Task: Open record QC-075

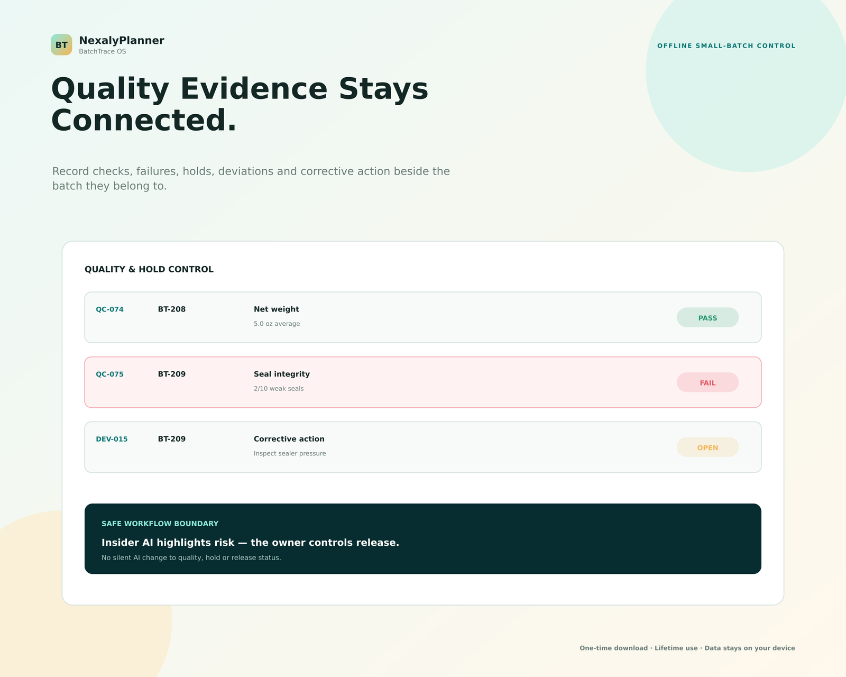Action: click(109, 374)
